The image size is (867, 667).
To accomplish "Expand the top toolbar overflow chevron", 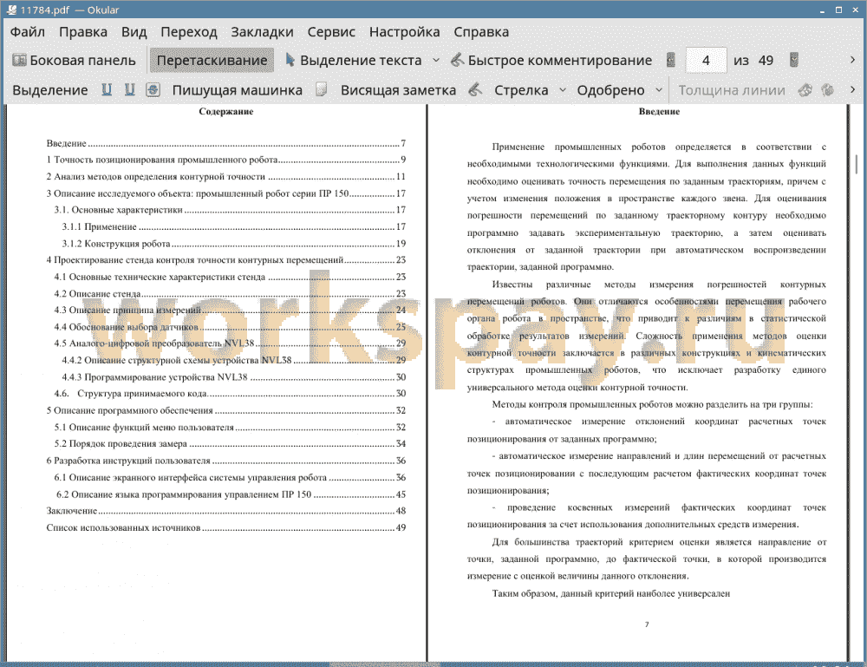I will pyautogui.click(x=852, y=60).
